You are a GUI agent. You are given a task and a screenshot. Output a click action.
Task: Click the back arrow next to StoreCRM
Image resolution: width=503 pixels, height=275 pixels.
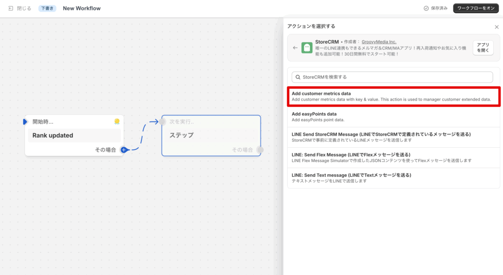(295, 48)
